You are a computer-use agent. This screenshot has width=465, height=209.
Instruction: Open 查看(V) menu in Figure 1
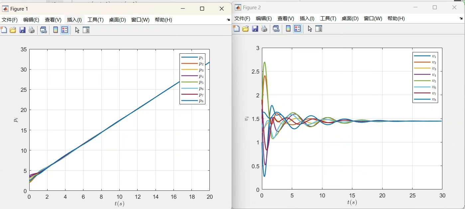(x=53, y=20)
